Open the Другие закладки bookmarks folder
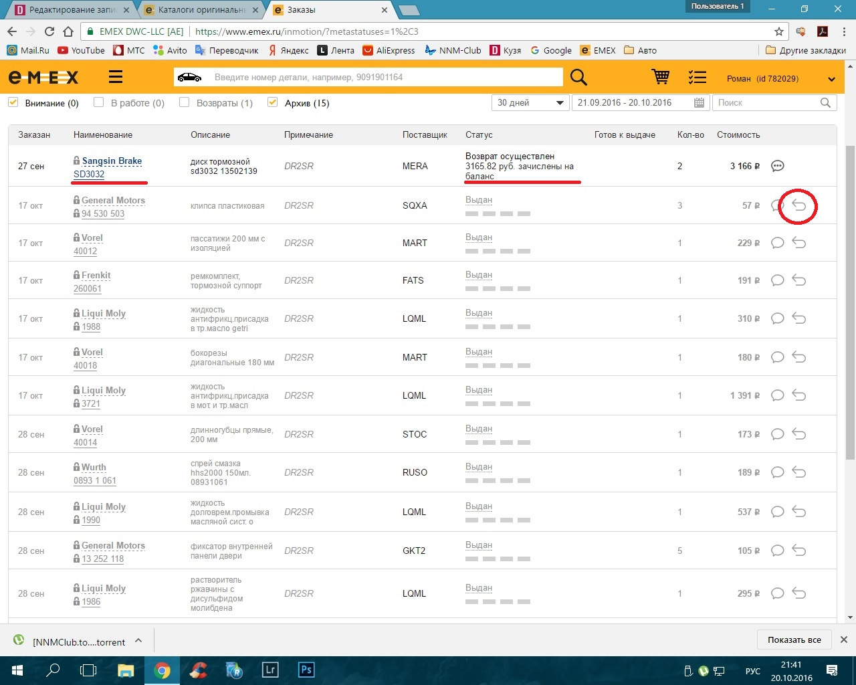The height and width of the screenshot is (685, 856). 806,50
